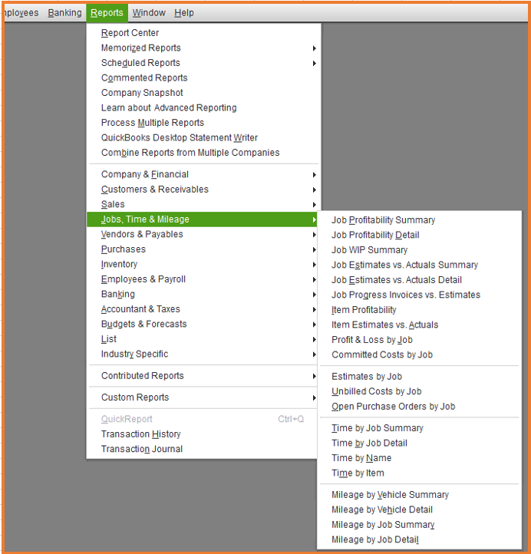Expand Memorized Reports submenu

pyautogui.click(x=203, y=48)
